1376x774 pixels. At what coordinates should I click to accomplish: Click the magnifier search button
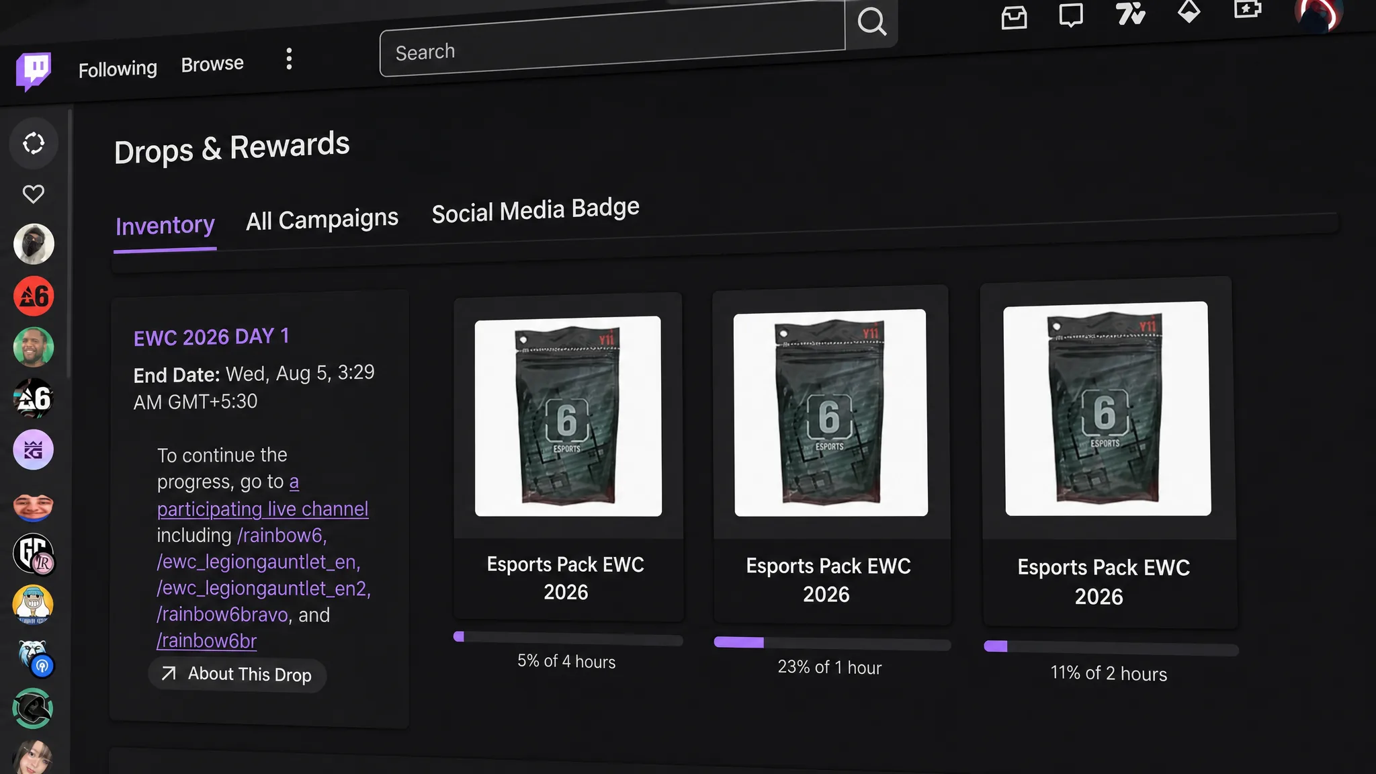[871, 22]
